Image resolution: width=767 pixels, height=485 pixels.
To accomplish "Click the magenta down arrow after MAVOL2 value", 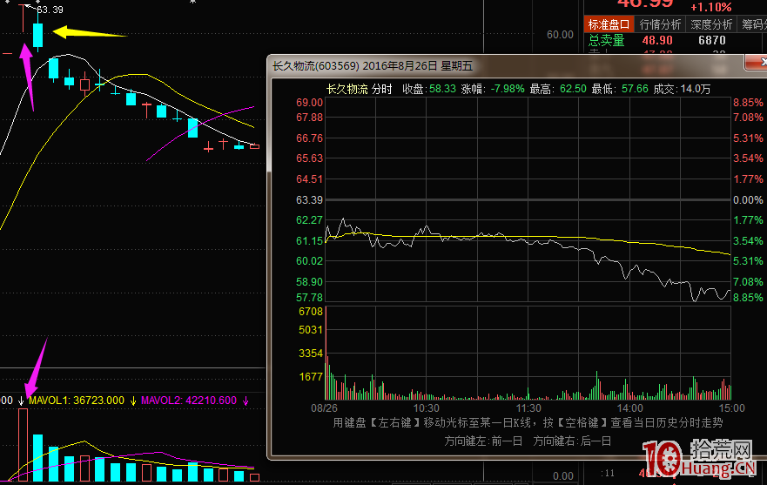I will [x=246, y=401].
